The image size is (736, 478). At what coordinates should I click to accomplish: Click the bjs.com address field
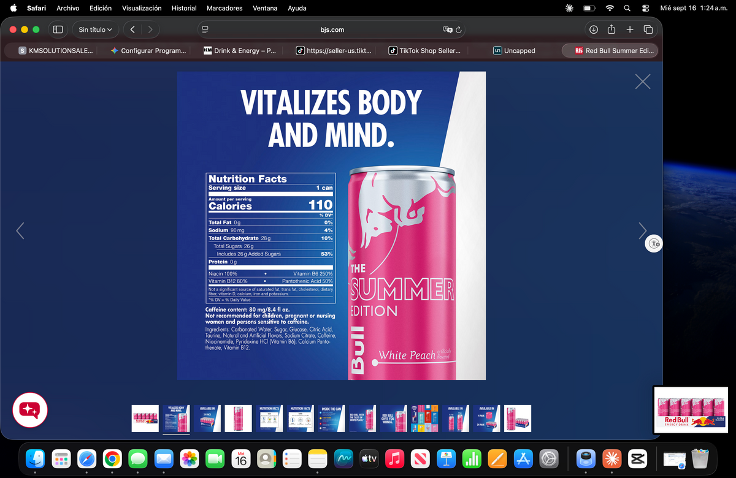(332, 29)
